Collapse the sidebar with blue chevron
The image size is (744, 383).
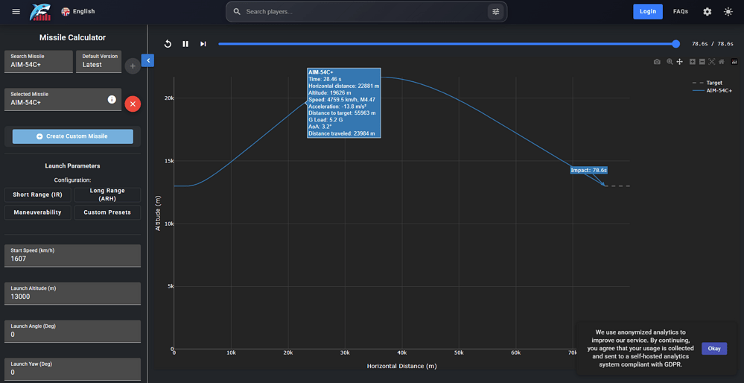[147, 60]
